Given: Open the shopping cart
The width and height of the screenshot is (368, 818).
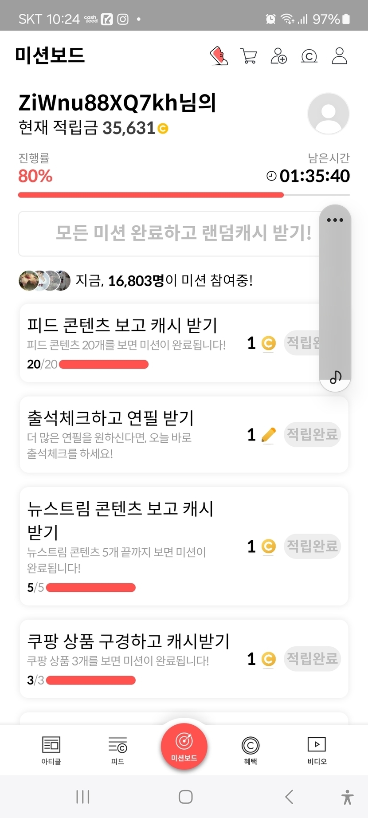Looking at the screenshot, I should (x=248, y=56).
